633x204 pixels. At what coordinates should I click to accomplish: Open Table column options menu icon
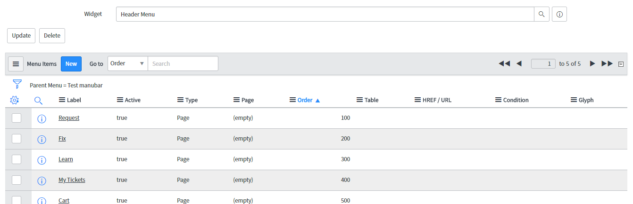click(x=360, y=100)
